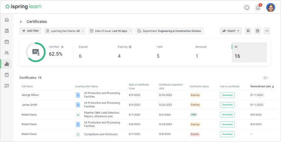This screenshot has width=281, height=142.
Task: Open the Courses book icon in sidebar
Action: [7, 31]
